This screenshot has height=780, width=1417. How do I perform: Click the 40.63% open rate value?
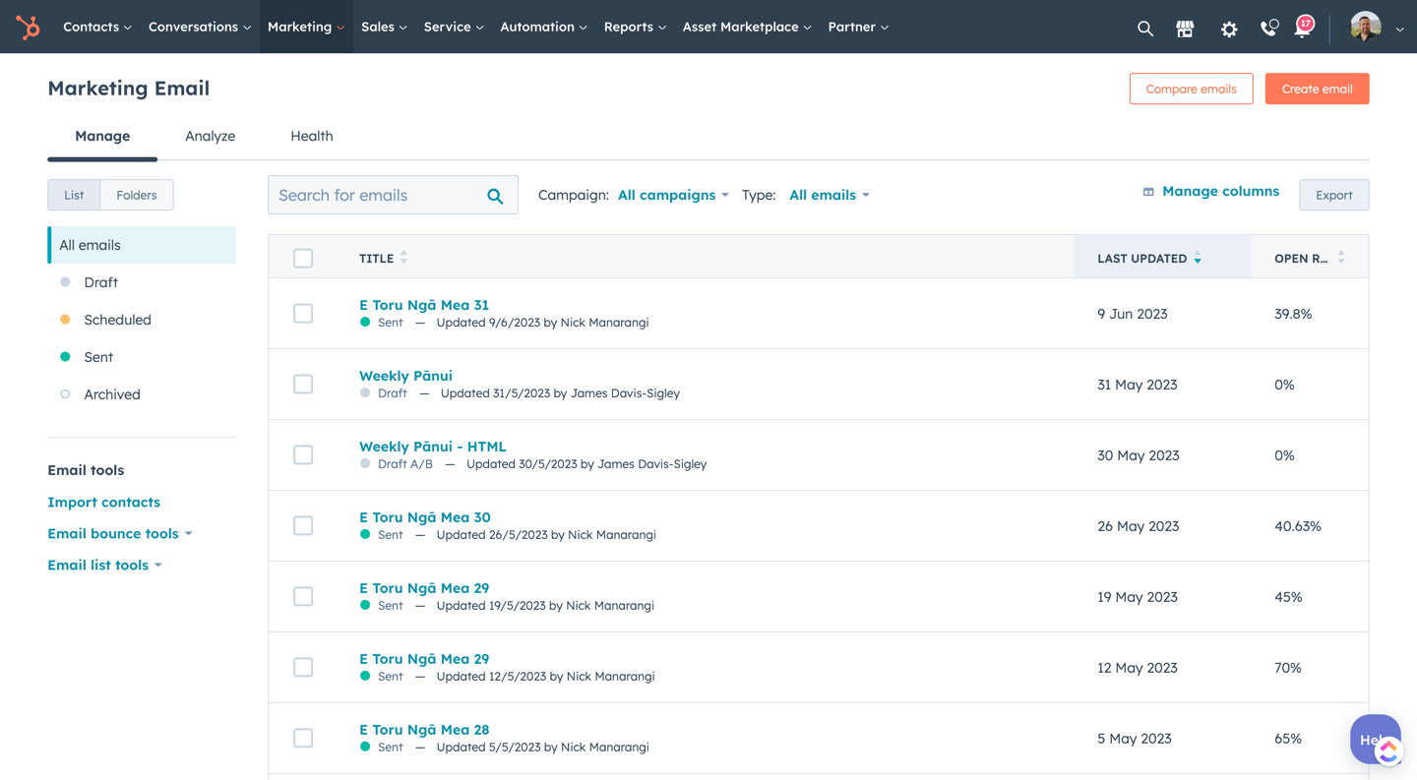pos(1298,526)
